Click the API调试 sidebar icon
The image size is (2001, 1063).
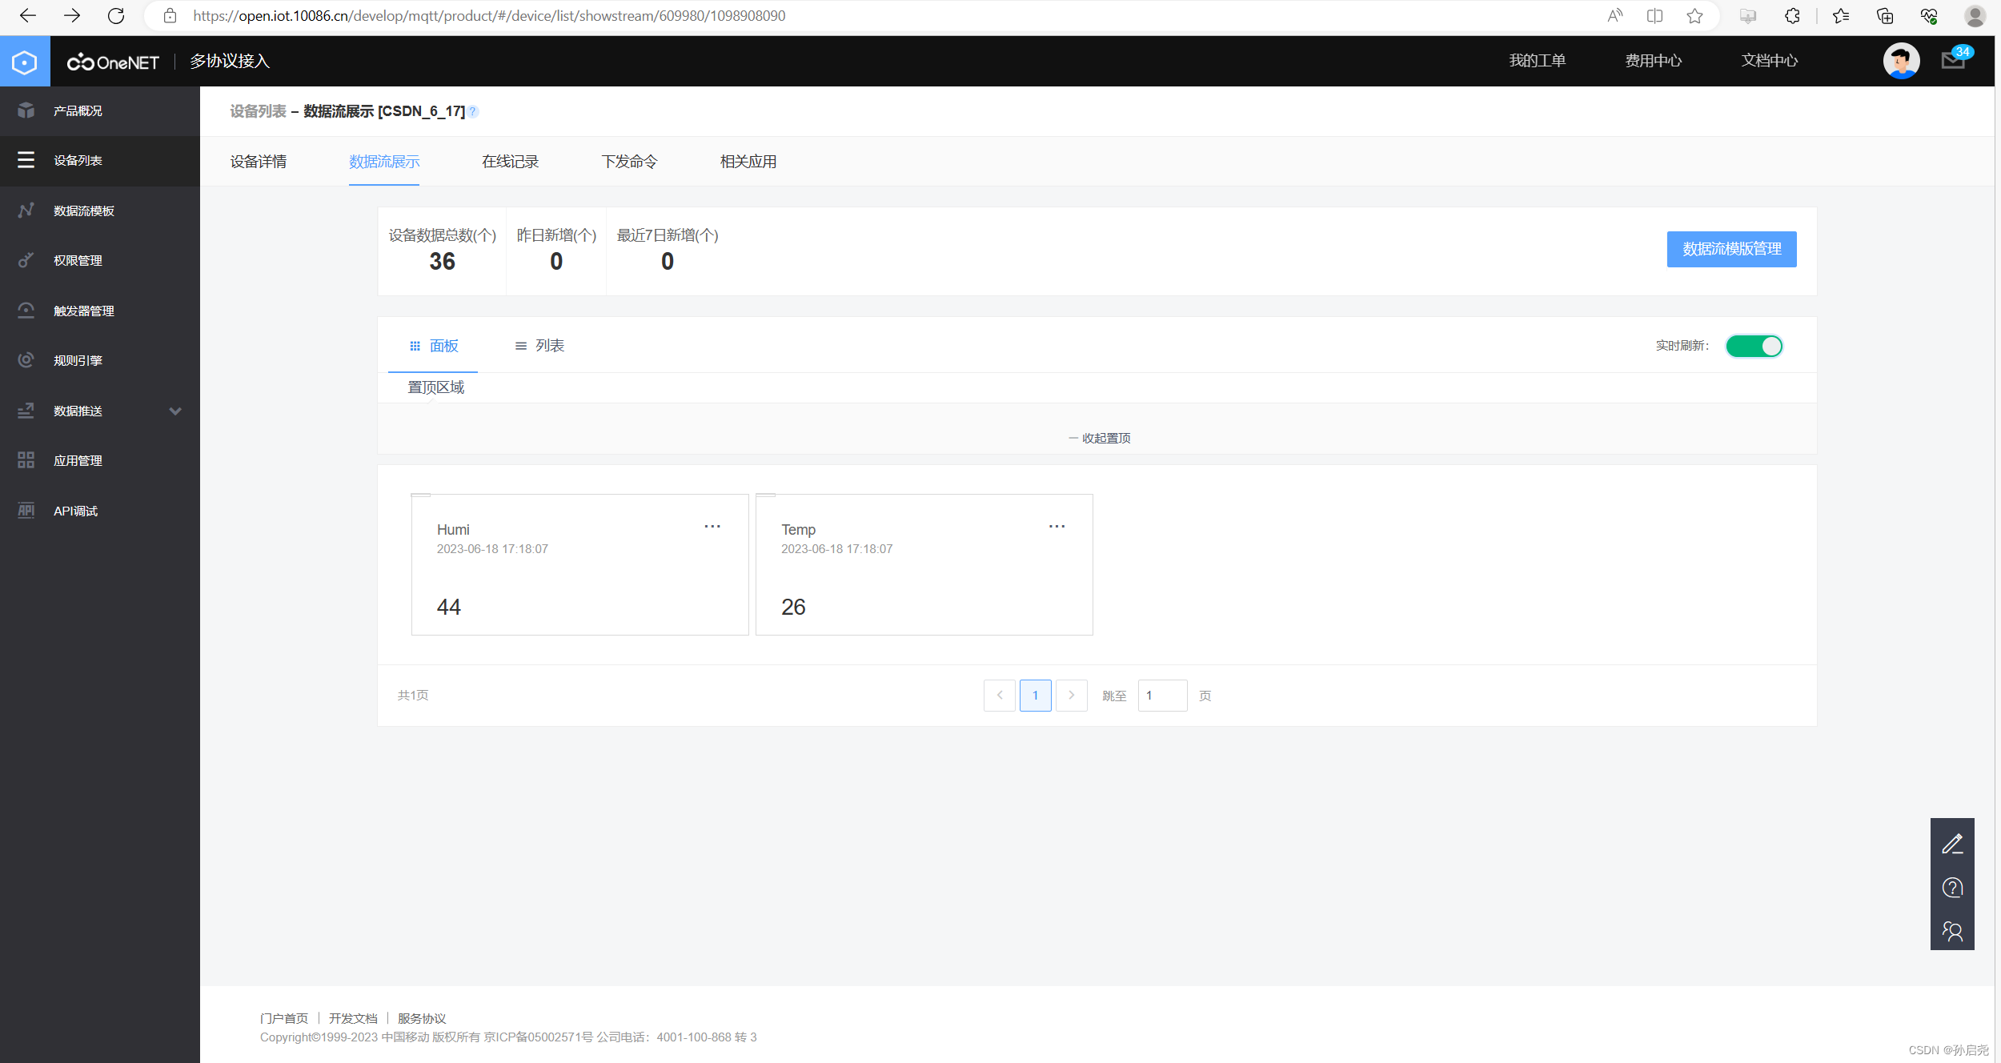tap(25, 510)
